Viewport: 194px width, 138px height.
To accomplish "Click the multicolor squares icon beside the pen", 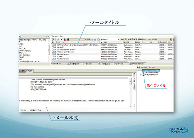I will (x=65, y=39).
